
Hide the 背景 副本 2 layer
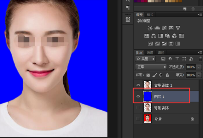point(138,85)
